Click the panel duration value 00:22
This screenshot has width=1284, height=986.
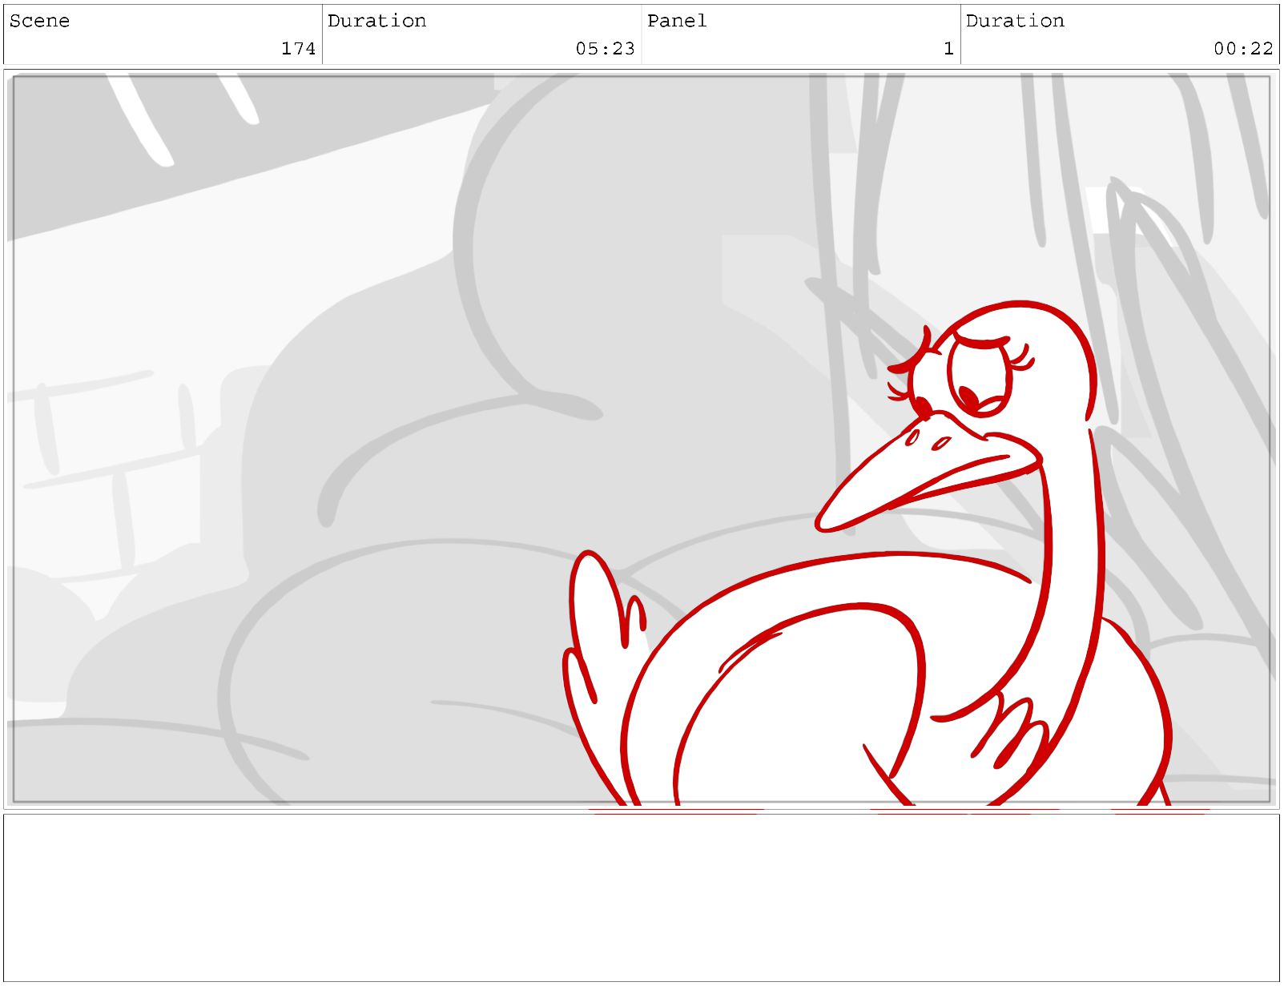(x=1243, y=49)
